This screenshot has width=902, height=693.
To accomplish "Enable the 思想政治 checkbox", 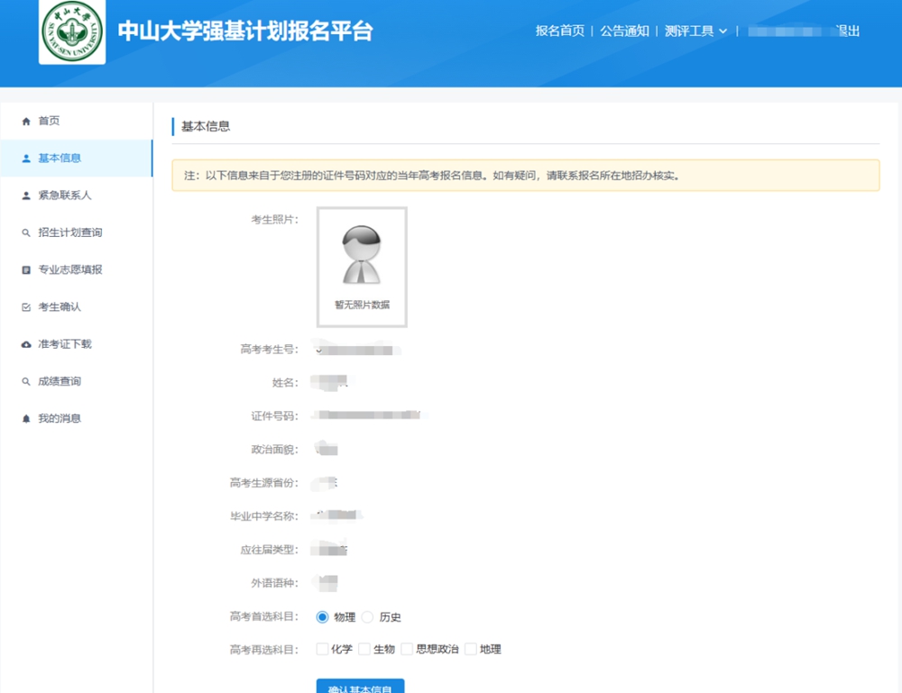I will [407, 649].
